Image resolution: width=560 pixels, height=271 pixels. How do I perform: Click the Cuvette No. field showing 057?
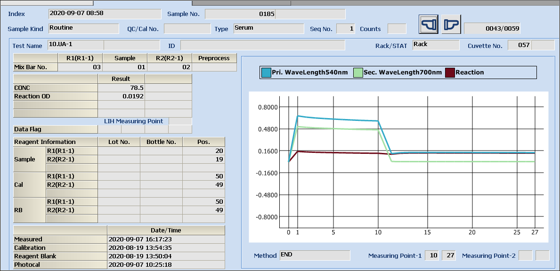click(x=519, y=45)
